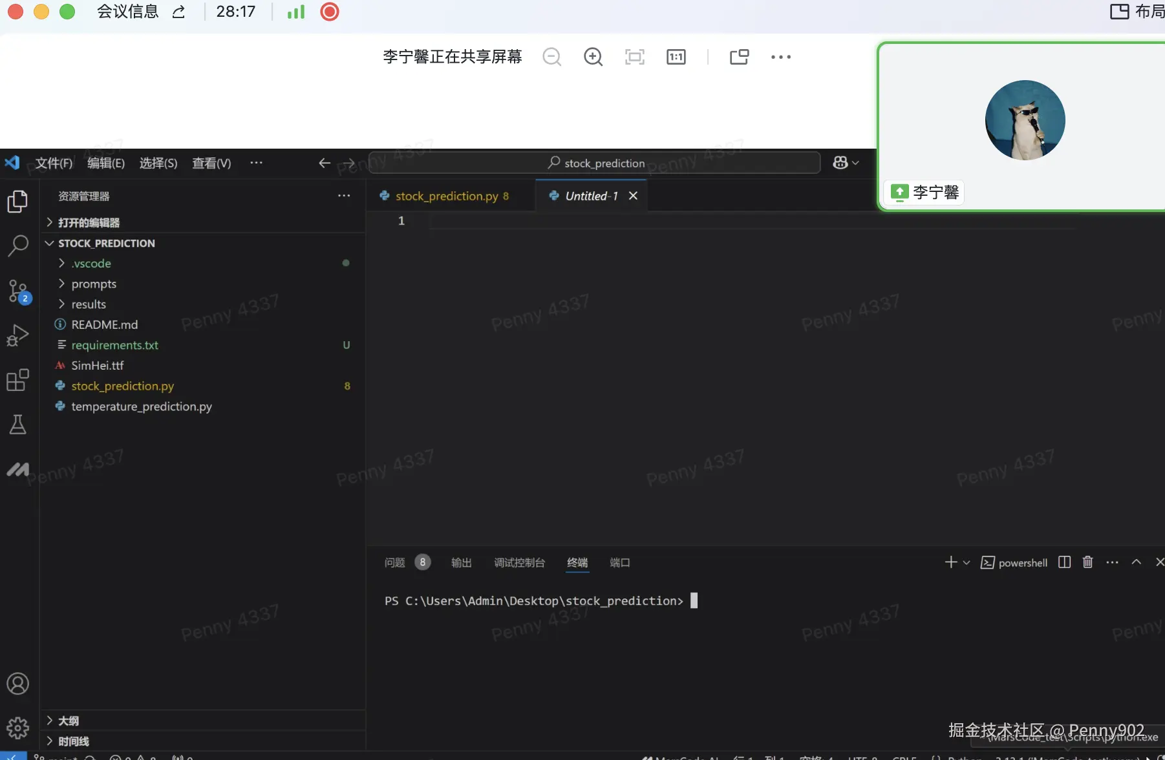This screenshot has width=1165, height=760.
Task: Fit shared screen to window
Action: coord(635,57)
